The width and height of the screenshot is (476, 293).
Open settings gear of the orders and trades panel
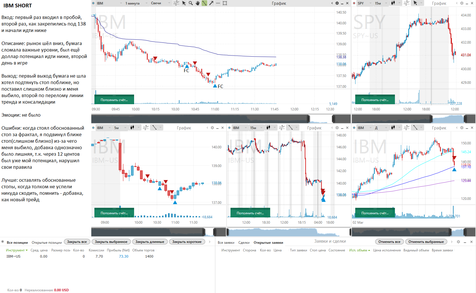[459, 242]
